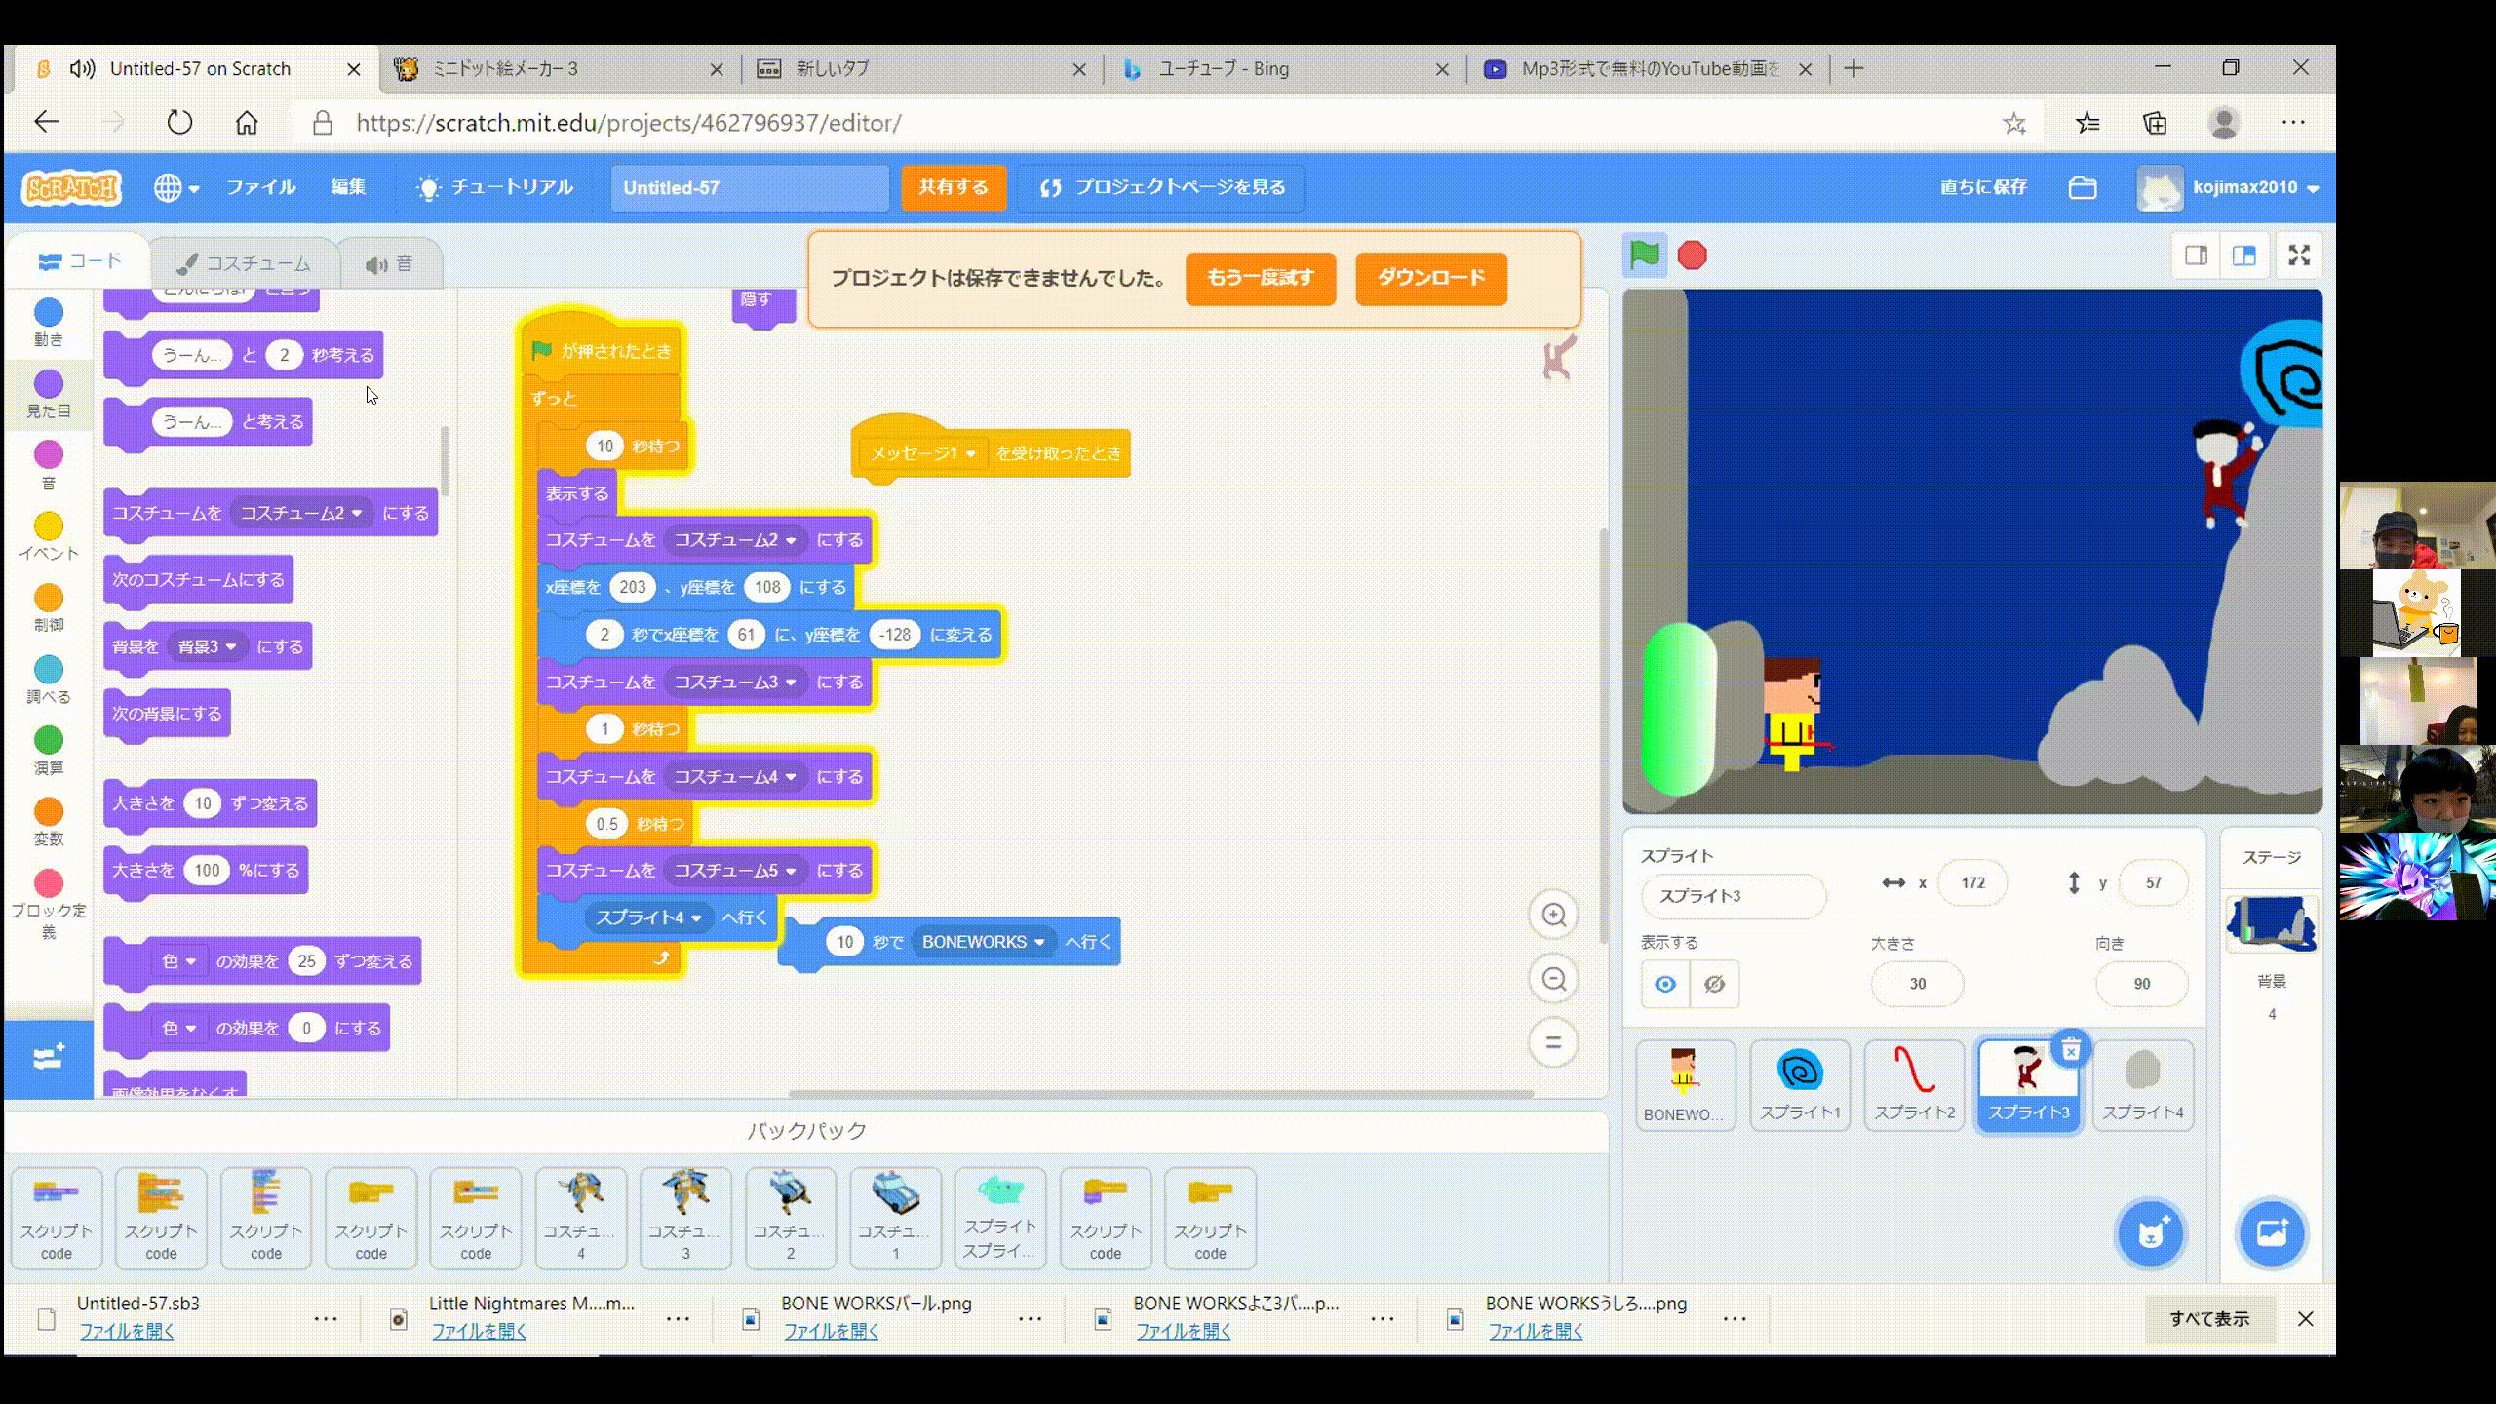Image resolution: width=2496 pixels, height=1404 pixels.
Task: Select the ブロック定義 category
Action: [x=49, y=905]
